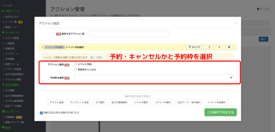Click the アクション設定 dialog title
Screen dimensions: 275x132
pos(49,23)
